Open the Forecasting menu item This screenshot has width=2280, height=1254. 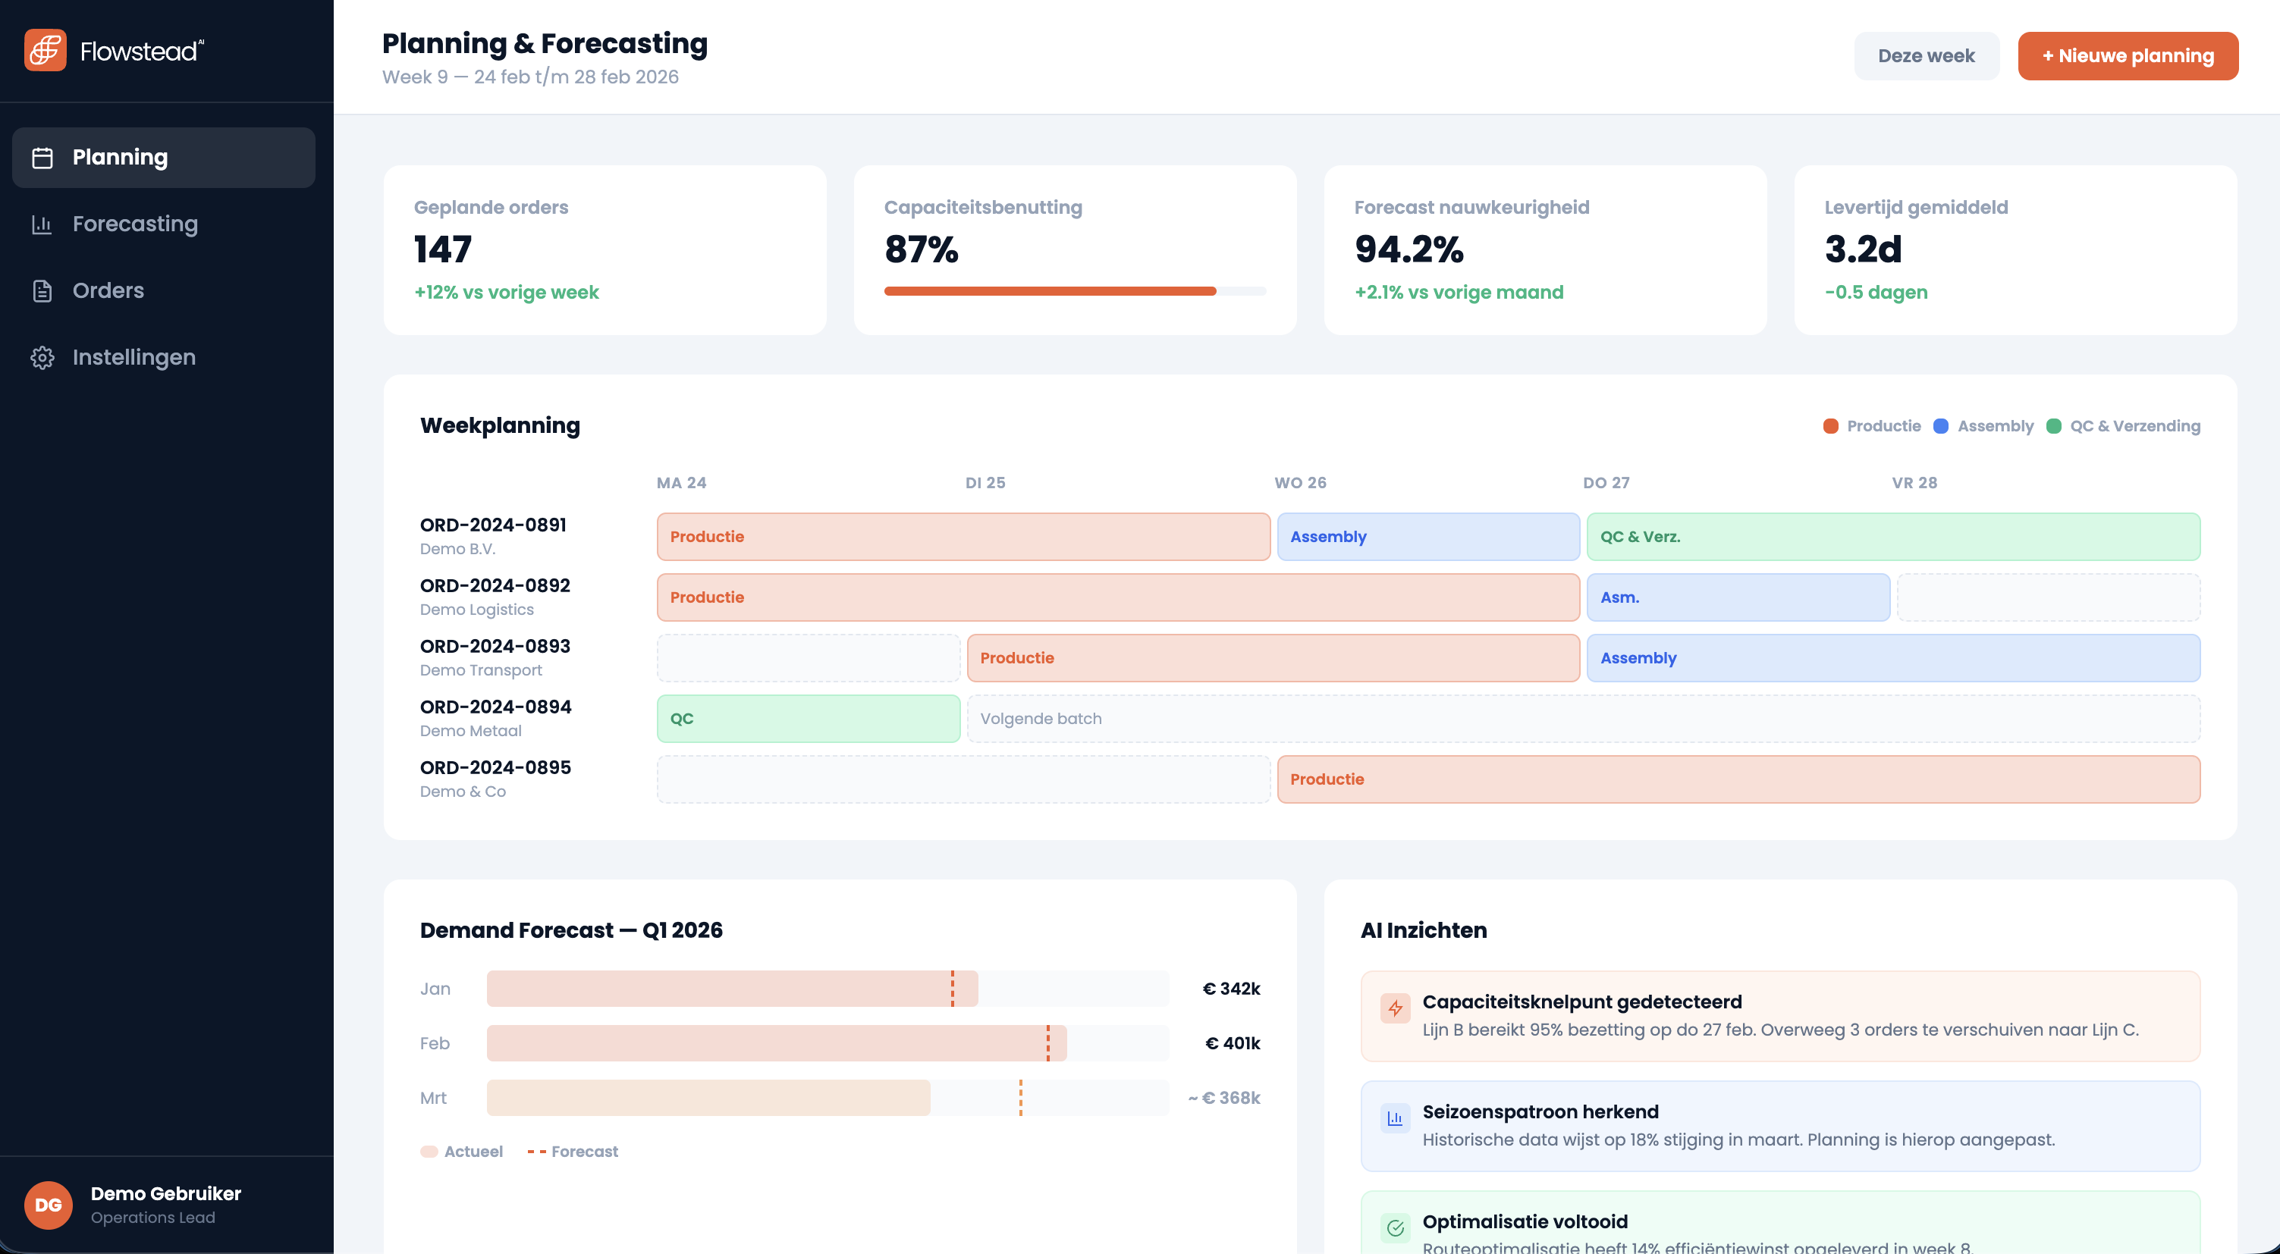(134, 224)
